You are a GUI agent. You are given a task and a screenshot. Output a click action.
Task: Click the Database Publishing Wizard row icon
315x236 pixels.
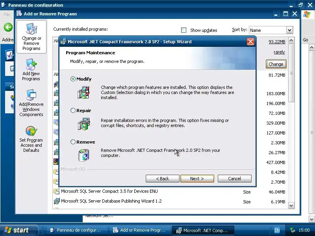(57, 201)
